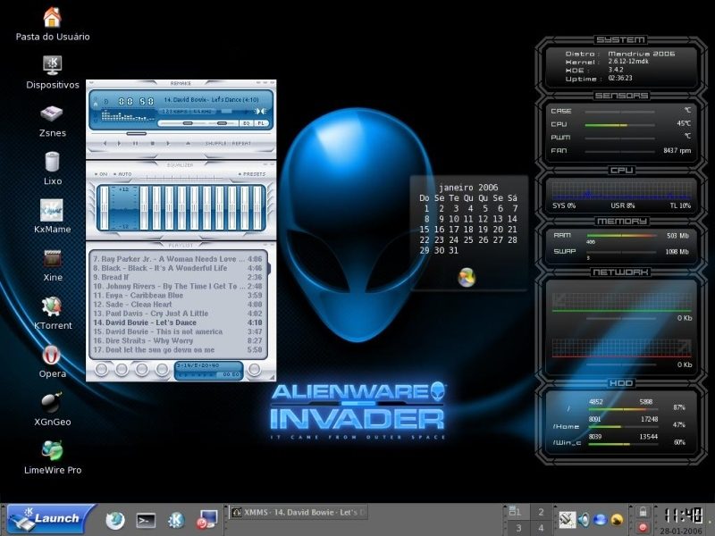Select playlist track 13 Paul Davis
Screen dimensions: 715x536
tap(177, 314)
